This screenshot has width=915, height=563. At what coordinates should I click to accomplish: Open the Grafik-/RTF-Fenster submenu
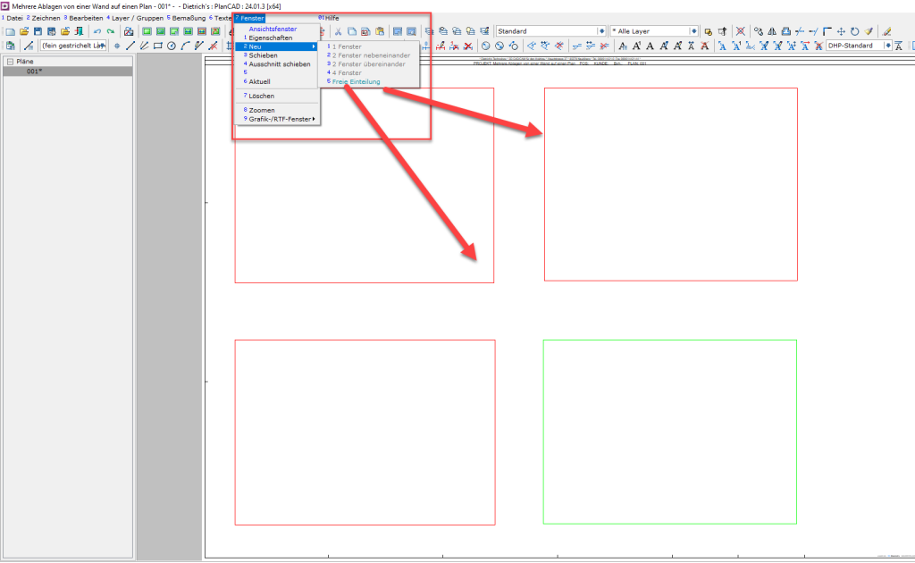click(x=277, y=119)
